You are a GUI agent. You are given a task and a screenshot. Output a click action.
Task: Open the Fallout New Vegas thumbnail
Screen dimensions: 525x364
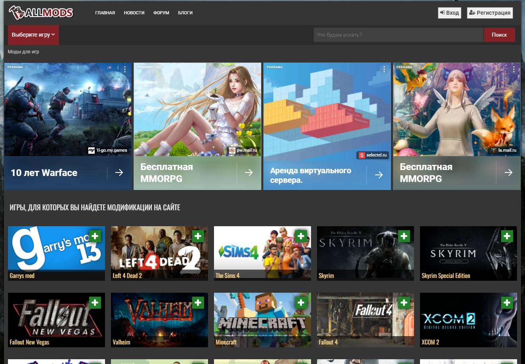click(56, 320)
